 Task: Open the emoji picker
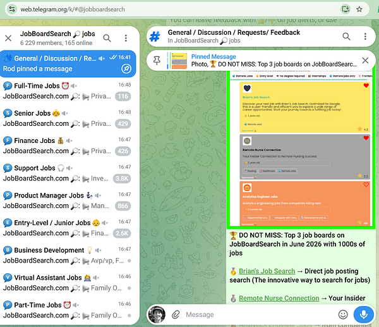[x=343, y=314]
